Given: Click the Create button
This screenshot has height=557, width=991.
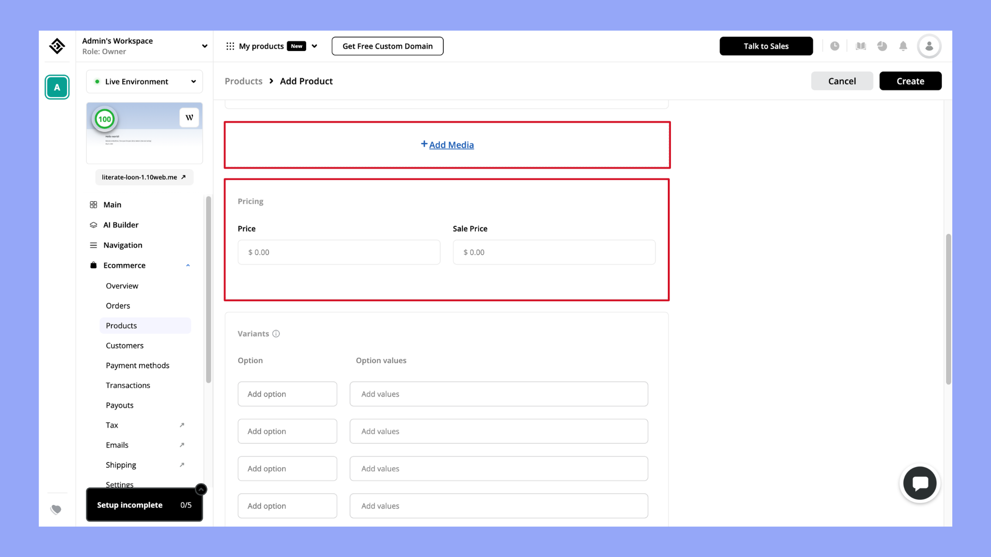Looking at the screenshot, I should 910,81.
